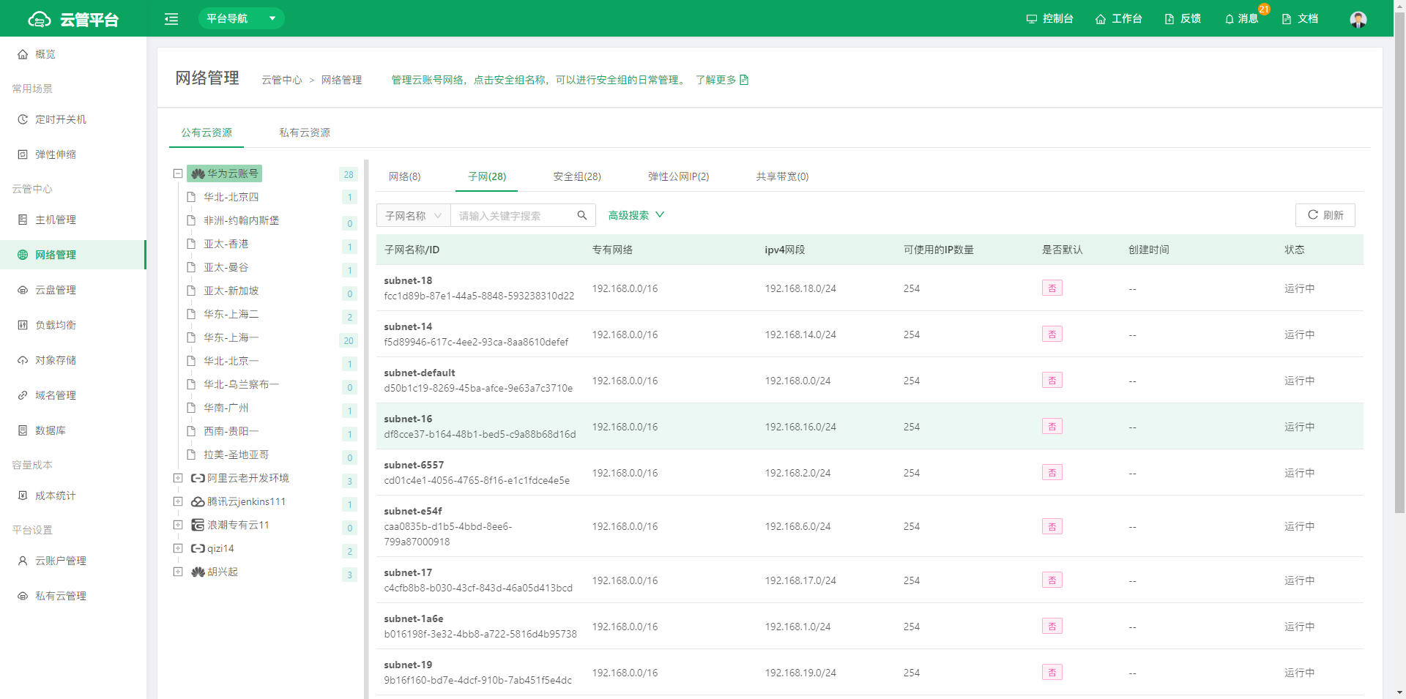Viewport: 1406px width, 699px height.
Task: Open the 子网名称 search field selector
Action: click(x=414, y=215)
